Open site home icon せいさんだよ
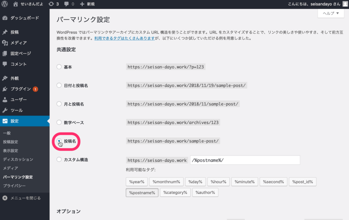Image resolution: width=349 pixels, height=220 pixels. 16,4
